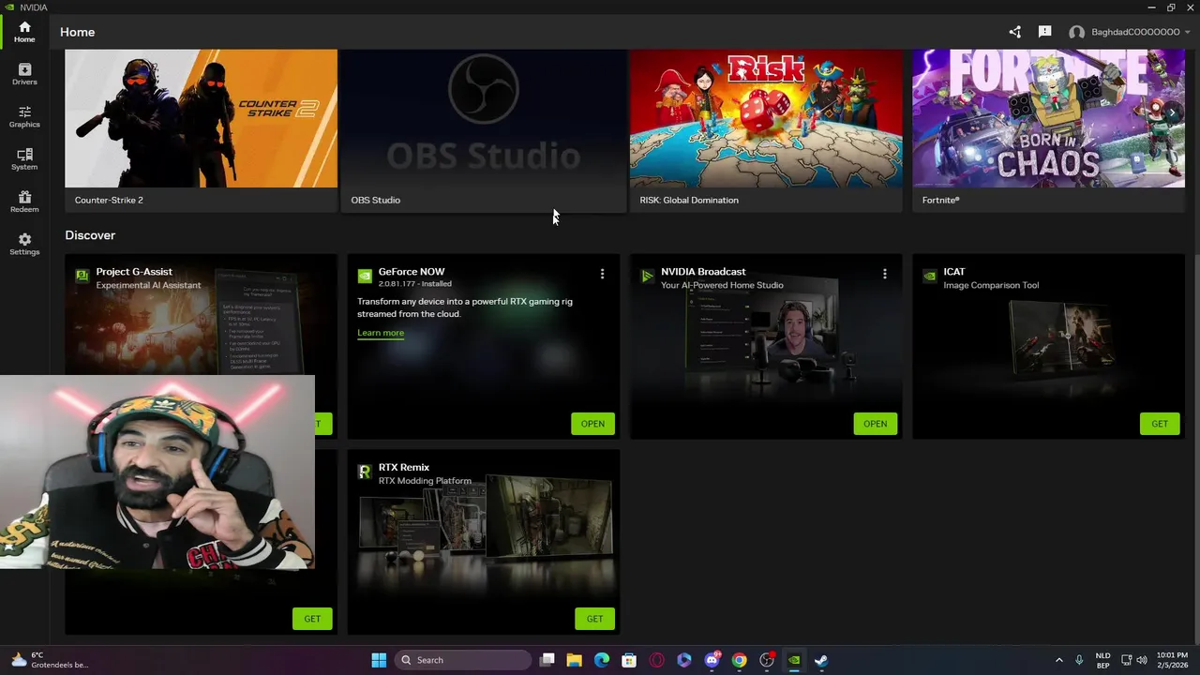1200x675 pixels.
Task: Open the System section
Action: 24,158
